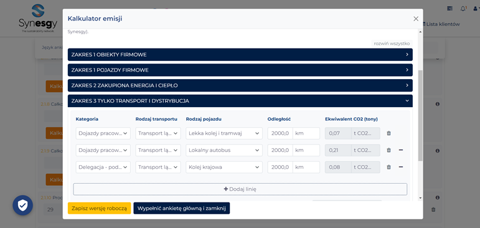The image size is (480, 228).
Task: Edit distance field in Lokalny autobus row
Action: pyautogui.click(x=280, y=150)
